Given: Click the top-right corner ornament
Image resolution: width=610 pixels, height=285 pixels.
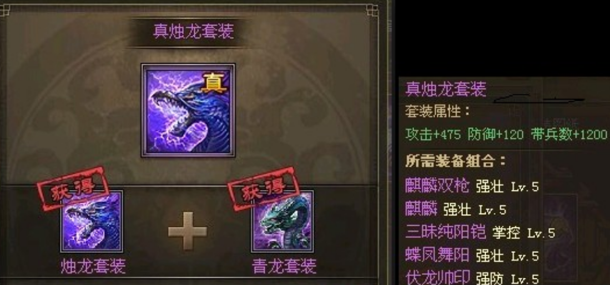Looking at the screenshot, I should [372, 10].
